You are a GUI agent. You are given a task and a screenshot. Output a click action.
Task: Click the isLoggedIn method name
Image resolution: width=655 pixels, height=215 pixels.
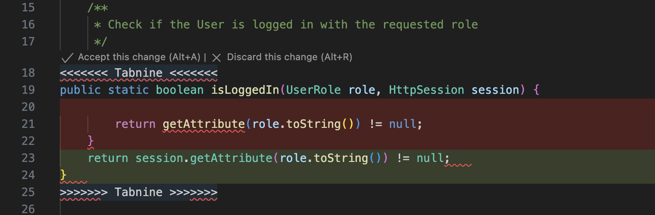click(x=245, y=90)
